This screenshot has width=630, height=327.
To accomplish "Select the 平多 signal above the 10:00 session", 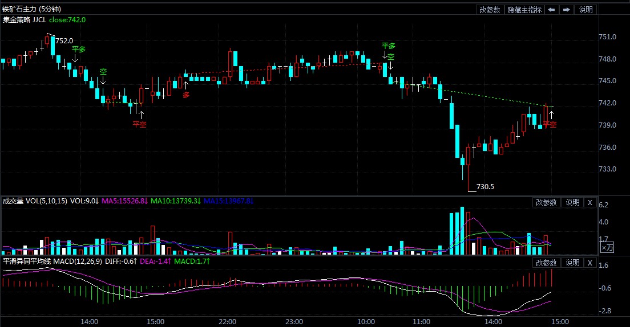I will [x=389, y=46].
